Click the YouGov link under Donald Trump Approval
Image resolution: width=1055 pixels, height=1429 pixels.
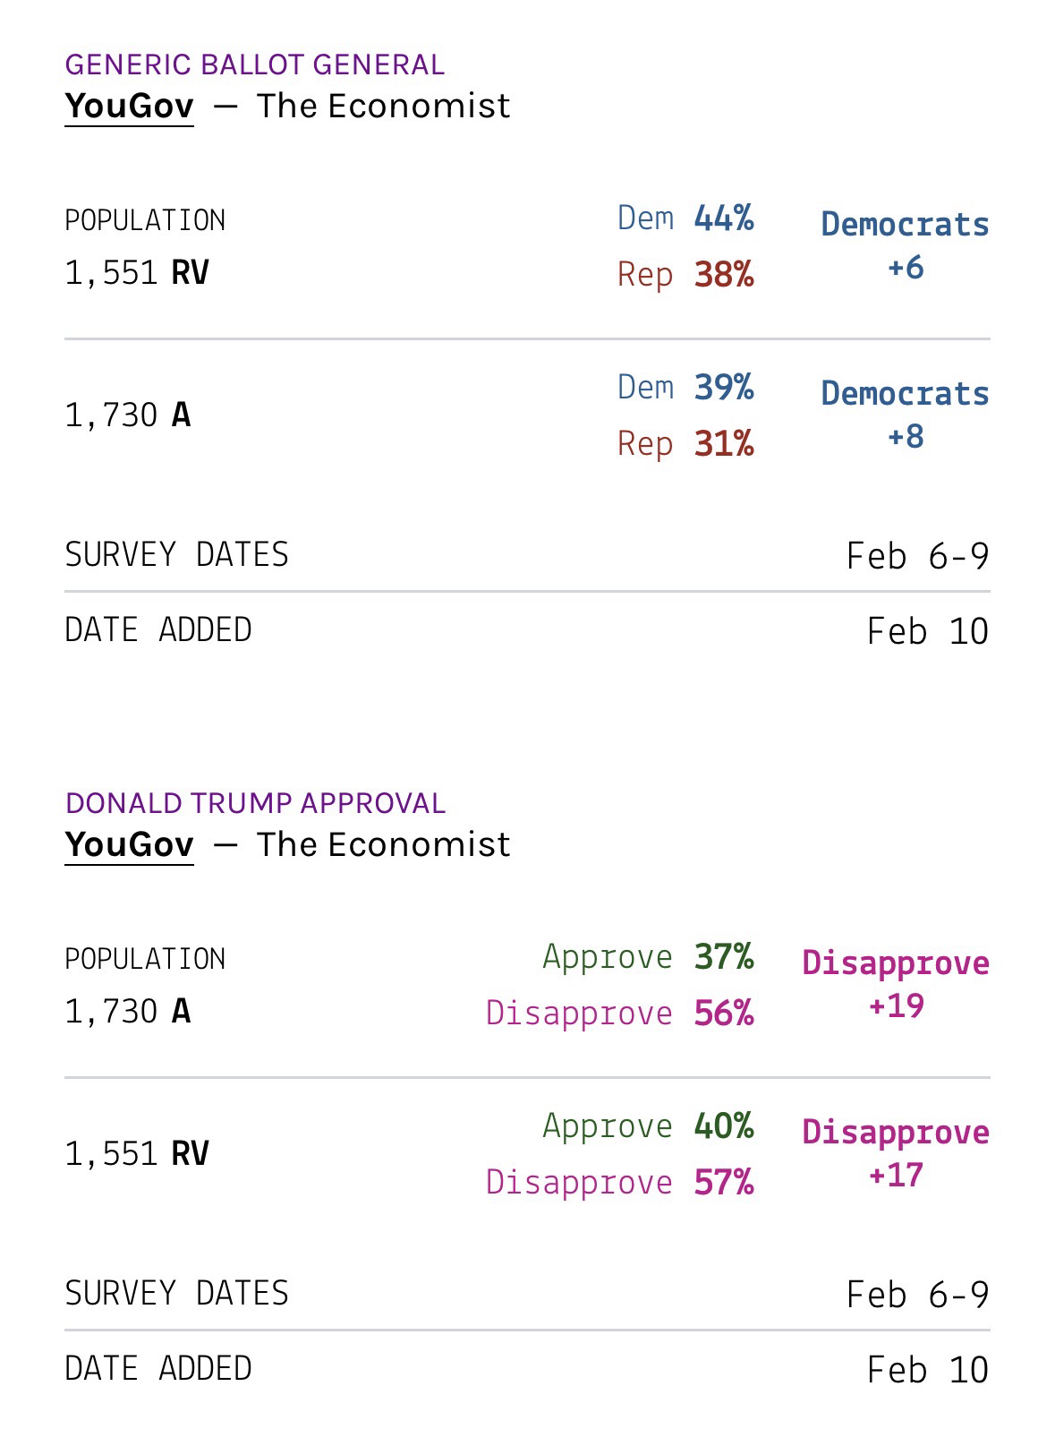(x=129, y=844)
